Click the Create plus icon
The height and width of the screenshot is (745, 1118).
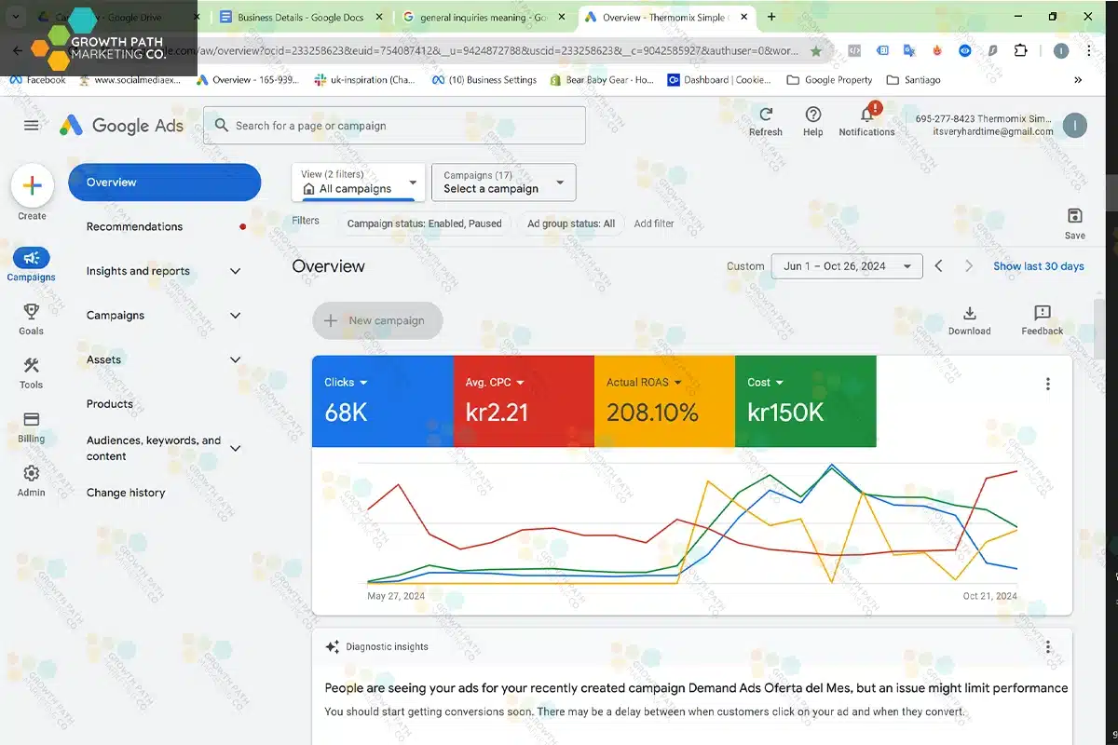[32, 185]
